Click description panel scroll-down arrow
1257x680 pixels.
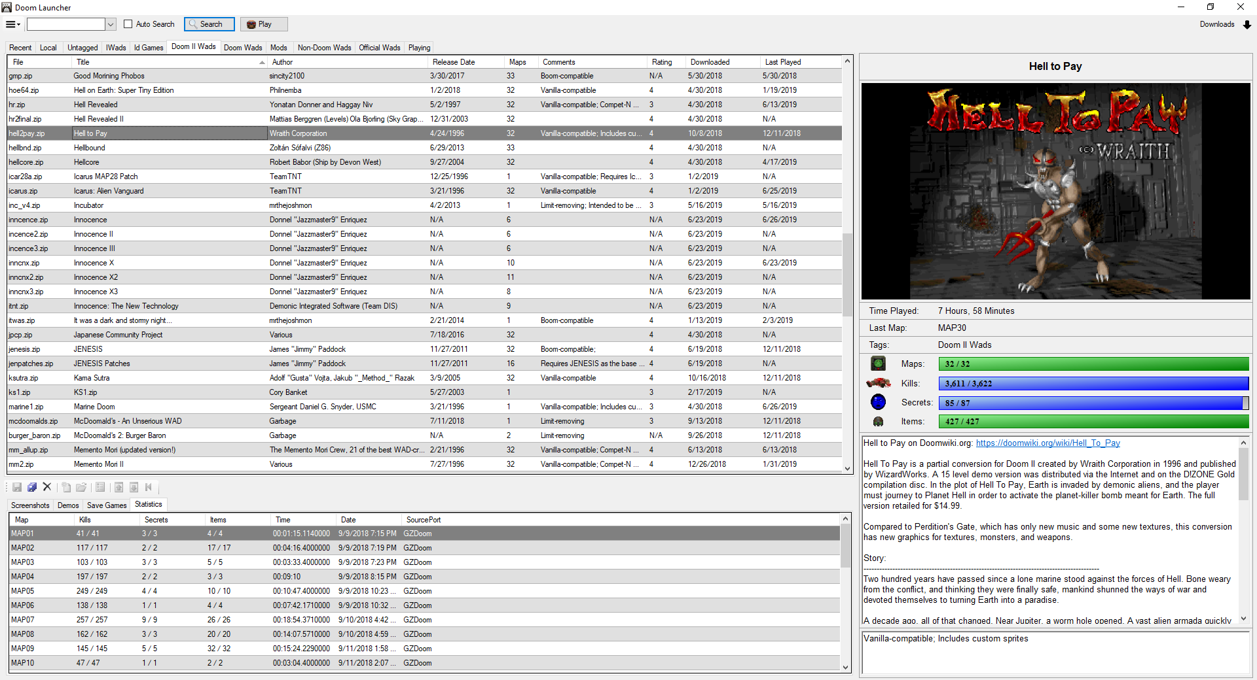1244,619
